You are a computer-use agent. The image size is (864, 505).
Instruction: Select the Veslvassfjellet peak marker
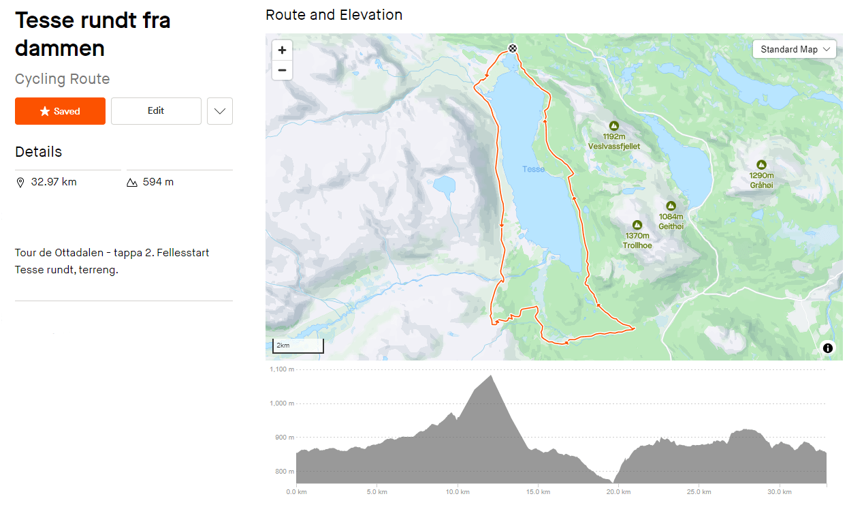coord(613,126)
